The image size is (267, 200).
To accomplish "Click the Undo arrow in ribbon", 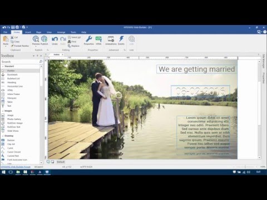I will pos(55,39).
